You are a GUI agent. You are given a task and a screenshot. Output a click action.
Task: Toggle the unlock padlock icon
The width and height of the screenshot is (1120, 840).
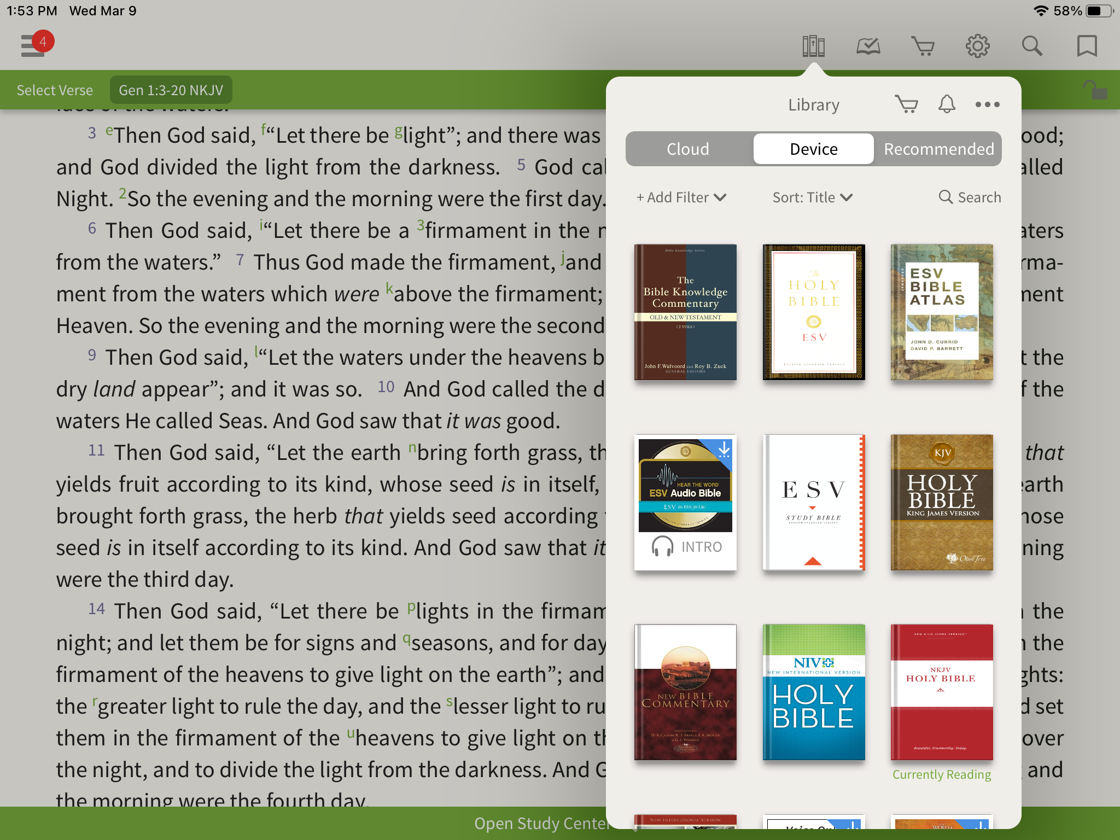click(1095, 90)
